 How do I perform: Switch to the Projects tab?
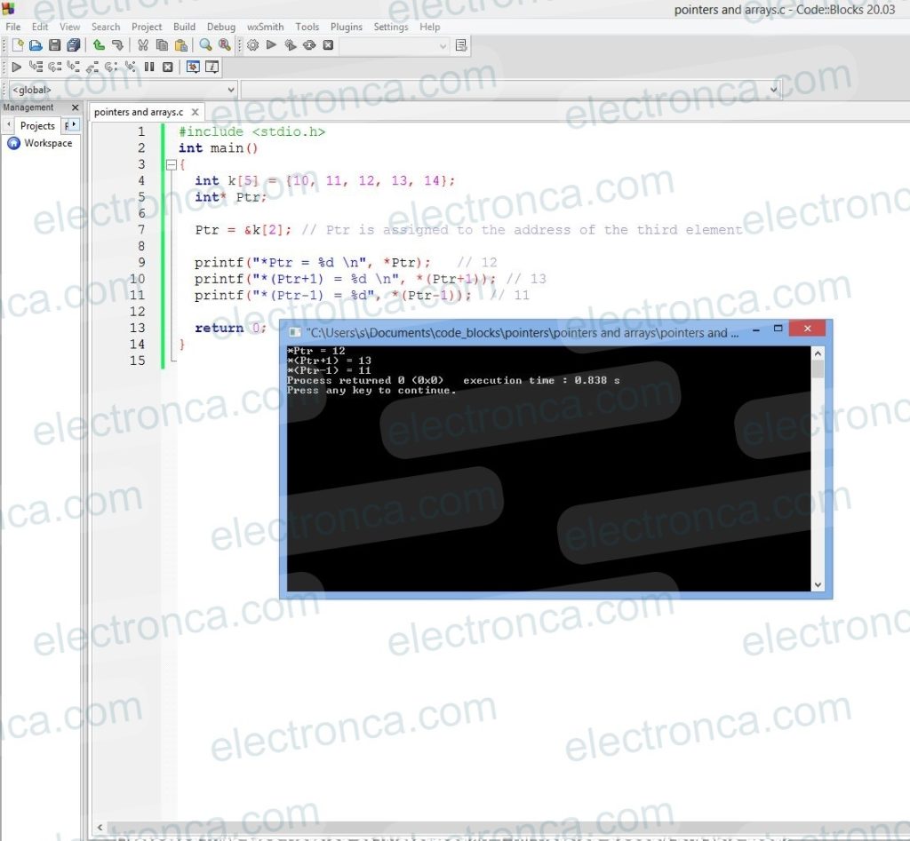pos(37,125)
